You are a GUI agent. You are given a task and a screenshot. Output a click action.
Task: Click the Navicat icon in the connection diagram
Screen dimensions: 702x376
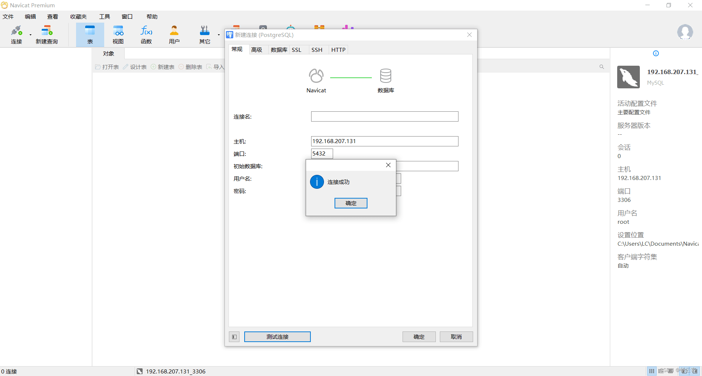316,76
